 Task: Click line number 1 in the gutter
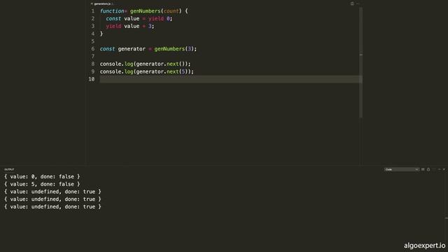click(92, 11)
